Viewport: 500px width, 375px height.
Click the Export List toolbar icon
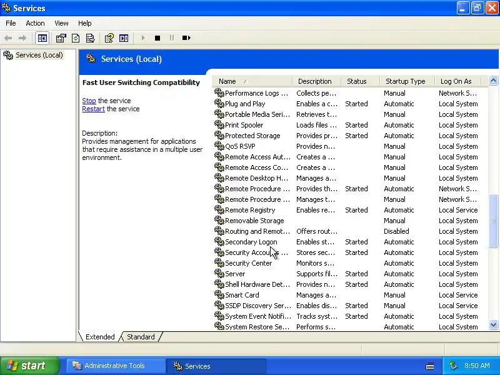click(91, 38)
